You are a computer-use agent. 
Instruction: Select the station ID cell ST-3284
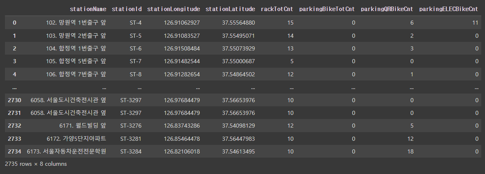[x=131, y=151]
